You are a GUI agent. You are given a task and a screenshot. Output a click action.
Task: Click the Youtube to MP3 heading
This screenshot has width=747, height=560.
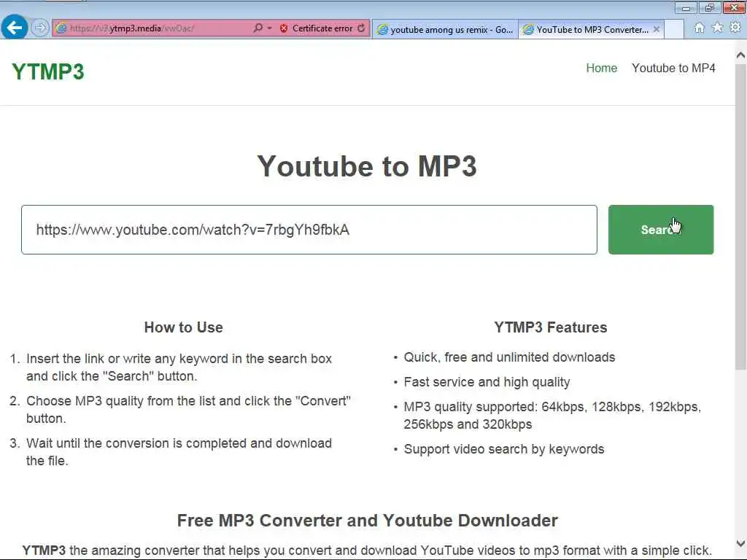click(x=367, y=166)
